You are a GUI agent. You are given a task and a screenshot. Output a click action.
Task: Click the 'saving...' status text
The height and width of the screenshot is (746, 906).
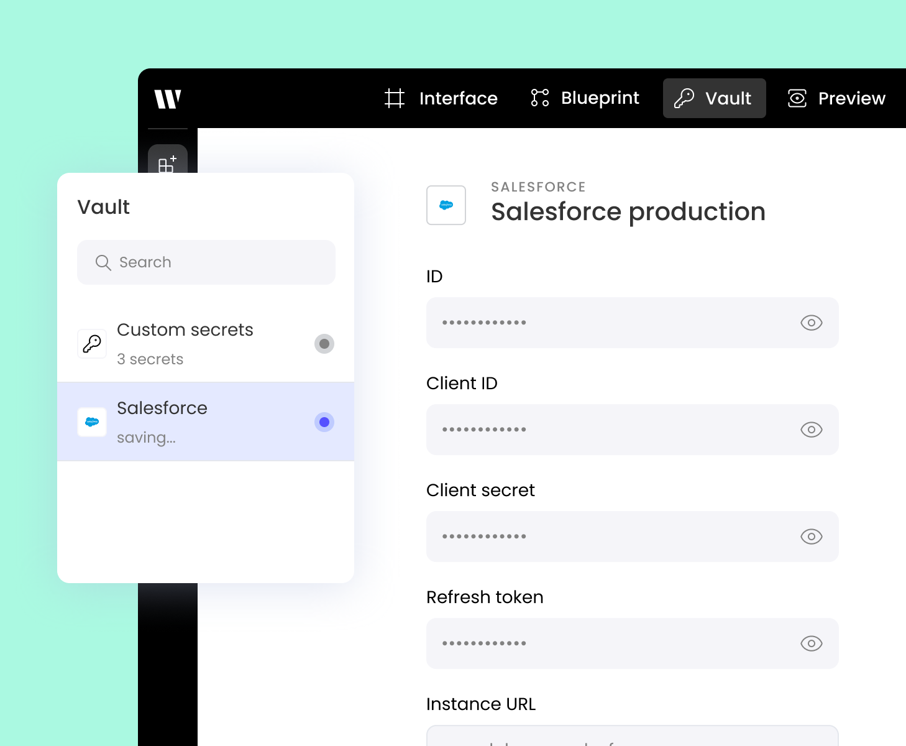[147, 438]
